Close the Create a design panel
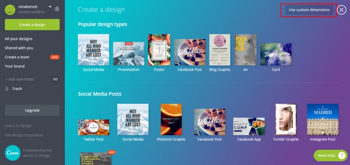This screenshot has width=350, height=165. (x=342, y=10)
